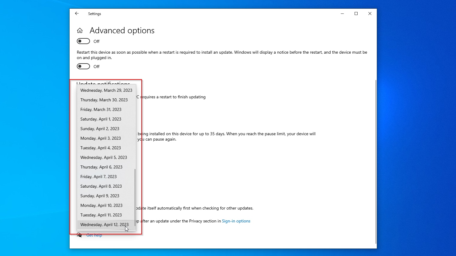Select Friday, March 31, 2023 entry

[x=101, y=109]
